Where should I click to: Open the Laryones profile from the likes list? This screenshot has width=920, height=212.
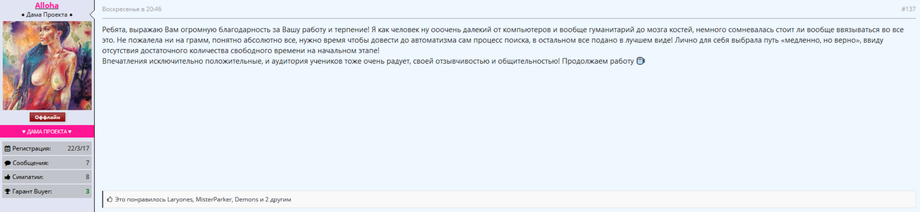[x=180, y=199]
